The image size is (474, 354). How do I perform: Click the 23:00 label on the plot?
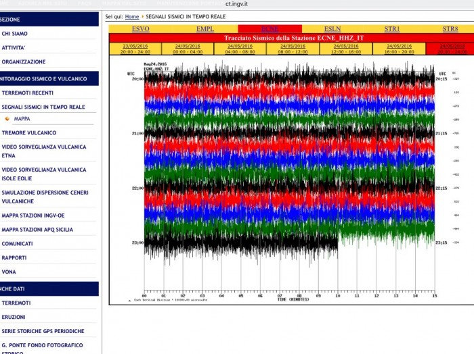pos(137,243)
